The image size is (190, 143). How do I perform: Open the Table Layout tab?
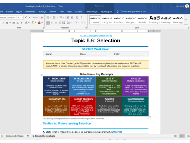click(106, 11)
